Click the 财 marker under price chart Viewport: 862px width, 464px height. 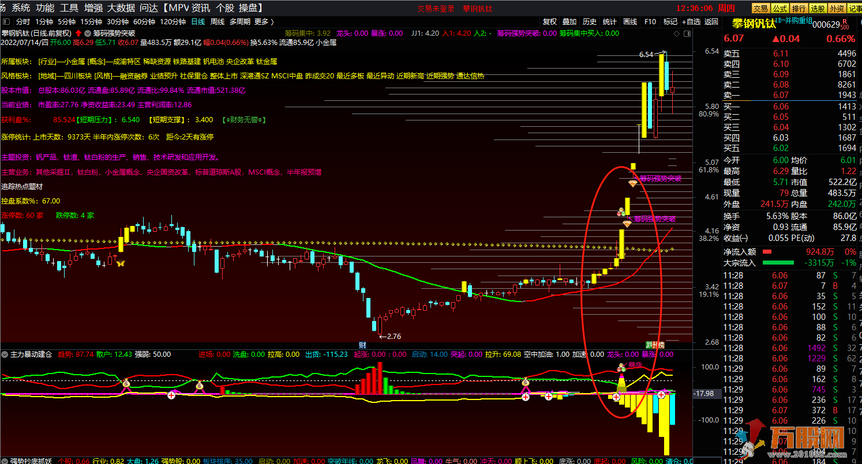click(x=362, y=344)
